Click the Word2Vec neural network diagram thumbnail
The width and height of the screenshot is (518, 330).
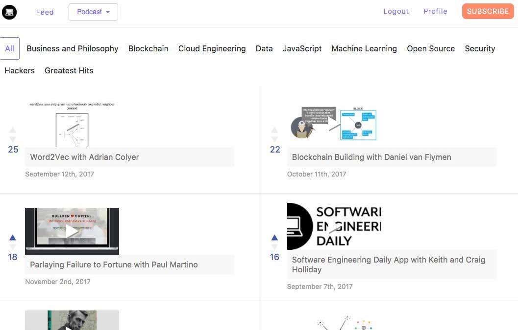[72, 124]
